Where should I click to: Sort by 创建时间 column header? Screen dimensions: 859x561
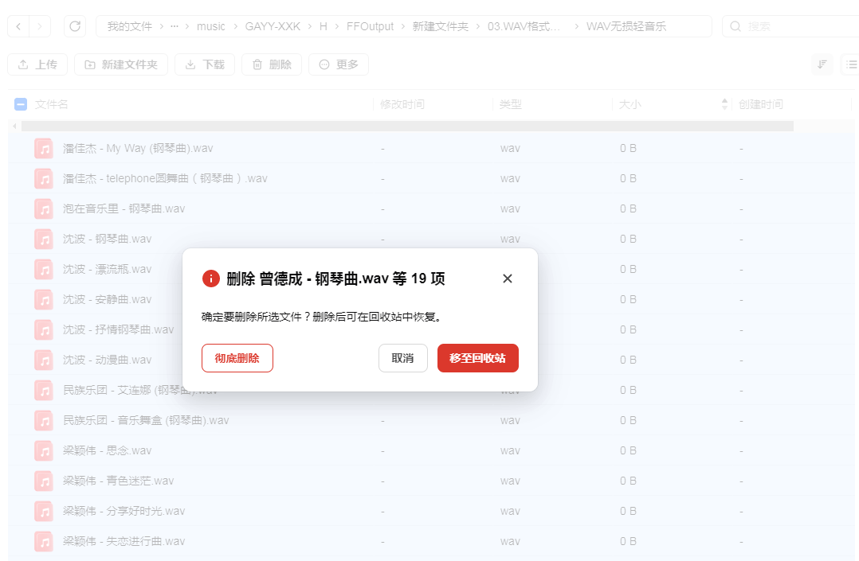tap(760, 104)
